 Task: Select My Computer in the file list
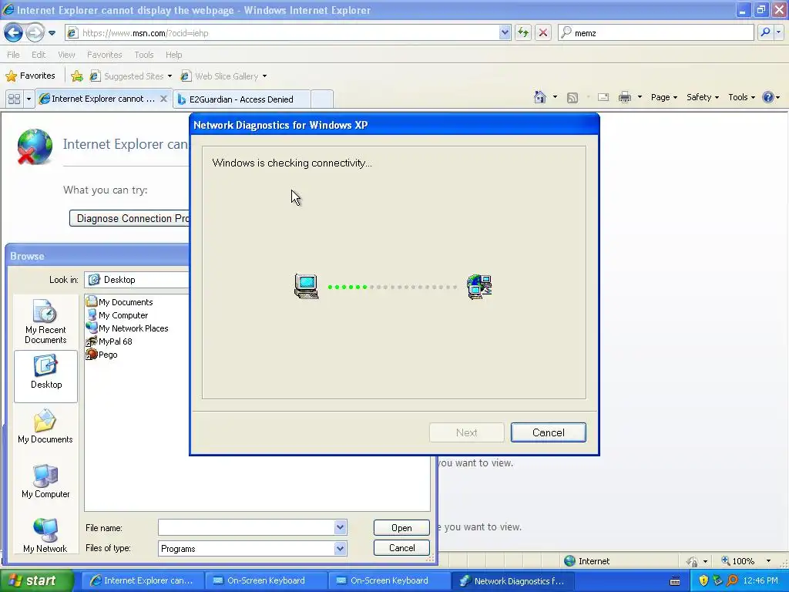(x=117, y=315)
